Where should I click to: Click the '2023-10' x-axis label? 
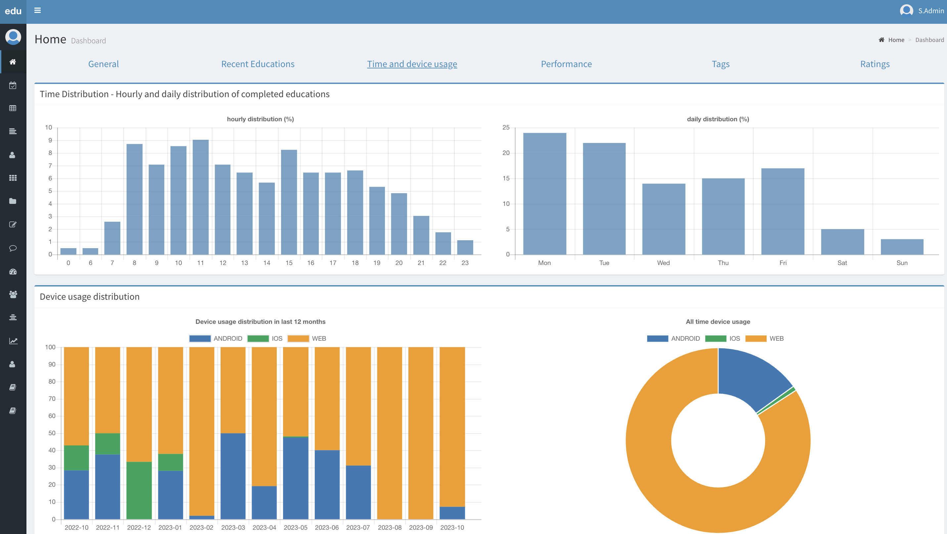tap(452, 527)
